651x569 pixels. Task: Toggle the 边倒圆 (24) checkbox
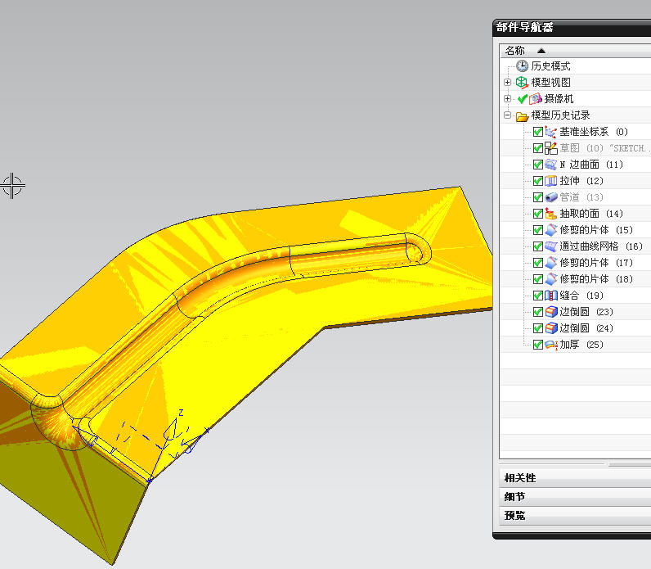(537, 328)
